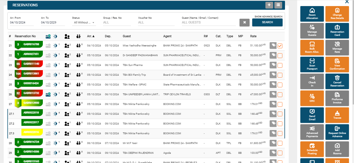This screenshot has height=163, width=354.
Task: Sort by Arr. column header
Action: 91,36
